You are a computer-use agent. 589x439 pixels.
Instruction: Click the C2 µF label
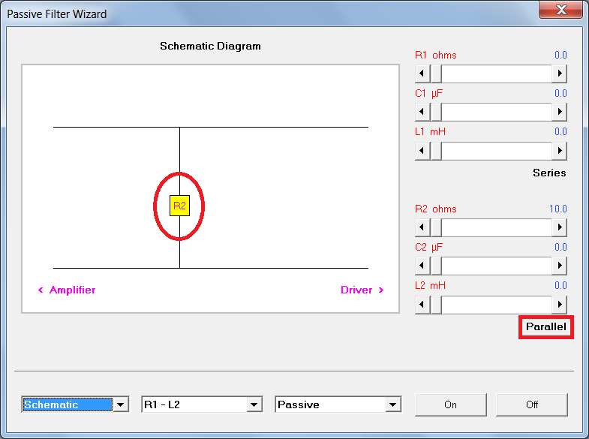point(429,248)
